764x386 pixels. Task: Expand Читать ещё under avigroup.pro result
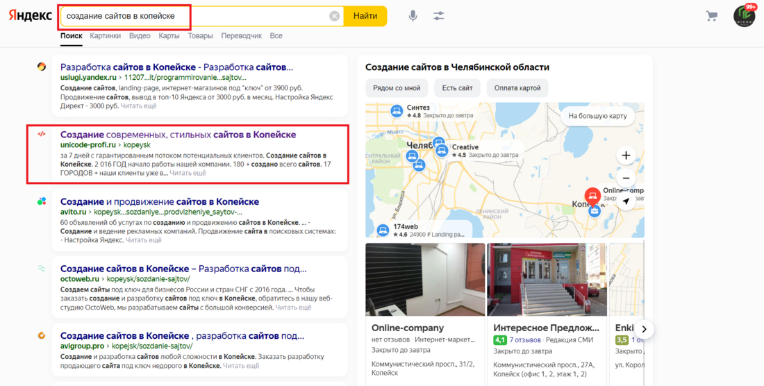coord(241,366)
